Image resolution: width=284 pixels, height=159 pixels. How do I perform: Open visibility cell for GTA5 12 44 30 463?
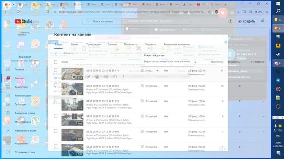[150, 86]
